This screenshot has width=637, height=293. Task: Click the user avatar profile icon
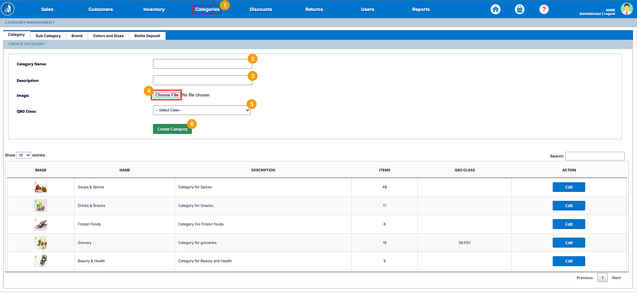pos(626,9)
